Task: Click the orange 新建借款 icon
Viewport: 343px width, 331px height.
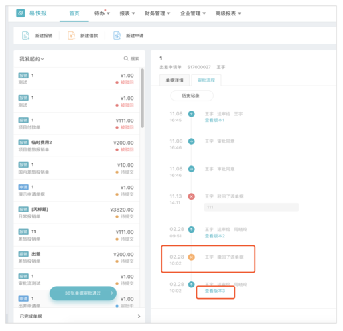Action: click(x=71, y=36)
